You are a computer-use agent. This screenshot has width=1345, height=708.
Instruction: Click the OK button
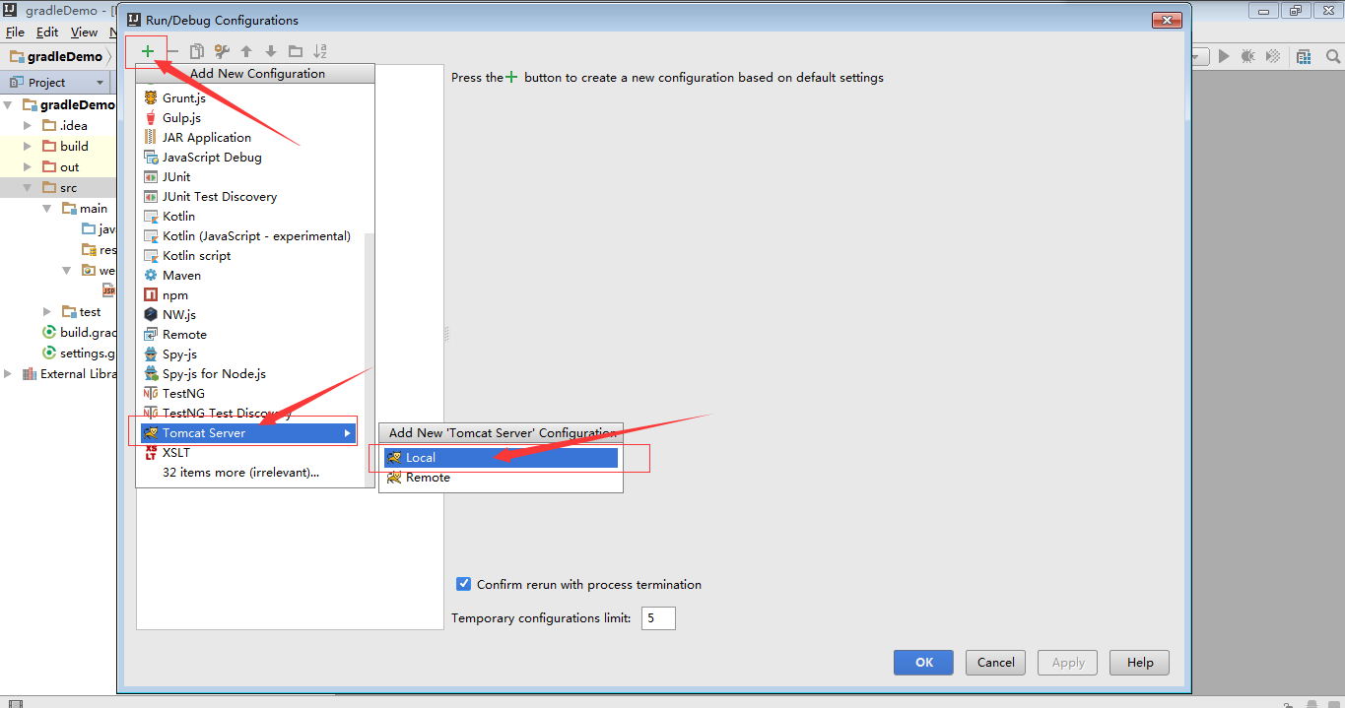tap(923, 663)
